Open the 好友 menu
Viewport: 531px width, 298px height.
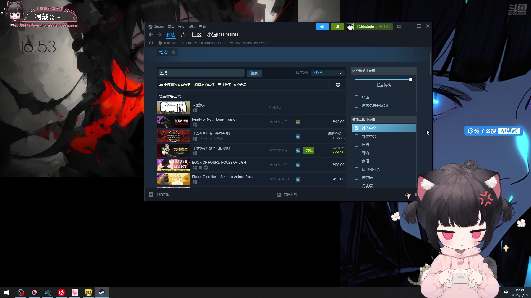181,27
